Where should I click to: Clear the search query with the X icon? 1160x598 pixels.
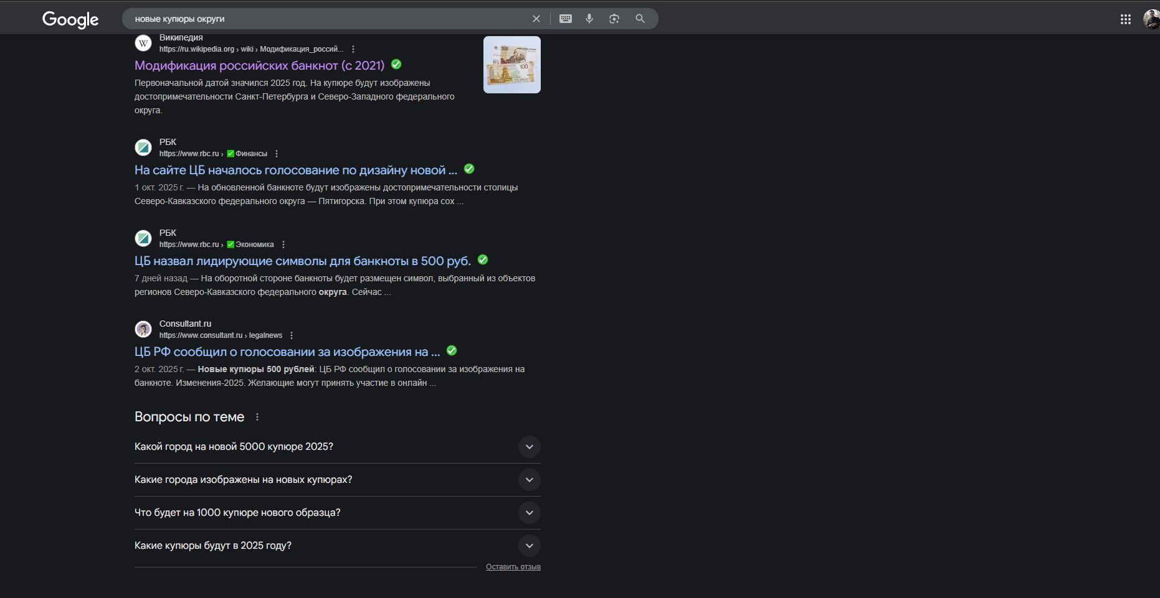536,19
